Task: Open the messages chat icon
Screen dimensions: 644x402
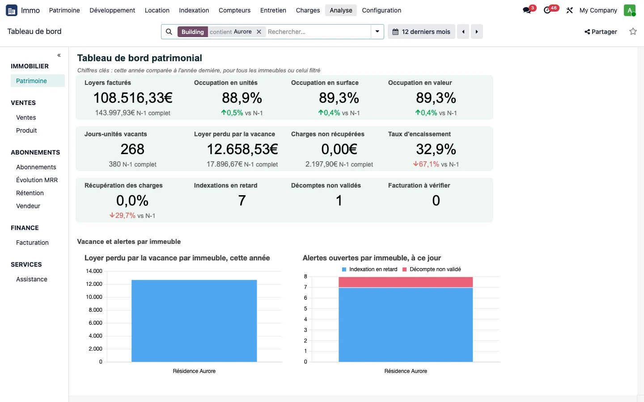Action: 527,10
